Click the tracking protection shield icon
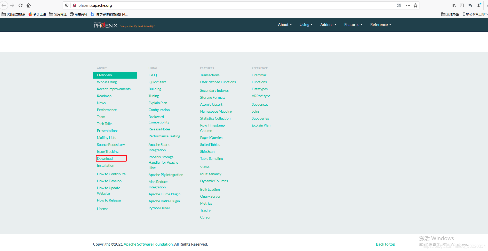The image size is (488, 251). [x=67, y=5]
